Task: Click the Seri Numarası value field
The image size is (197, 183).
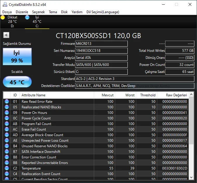Action: 101,51
